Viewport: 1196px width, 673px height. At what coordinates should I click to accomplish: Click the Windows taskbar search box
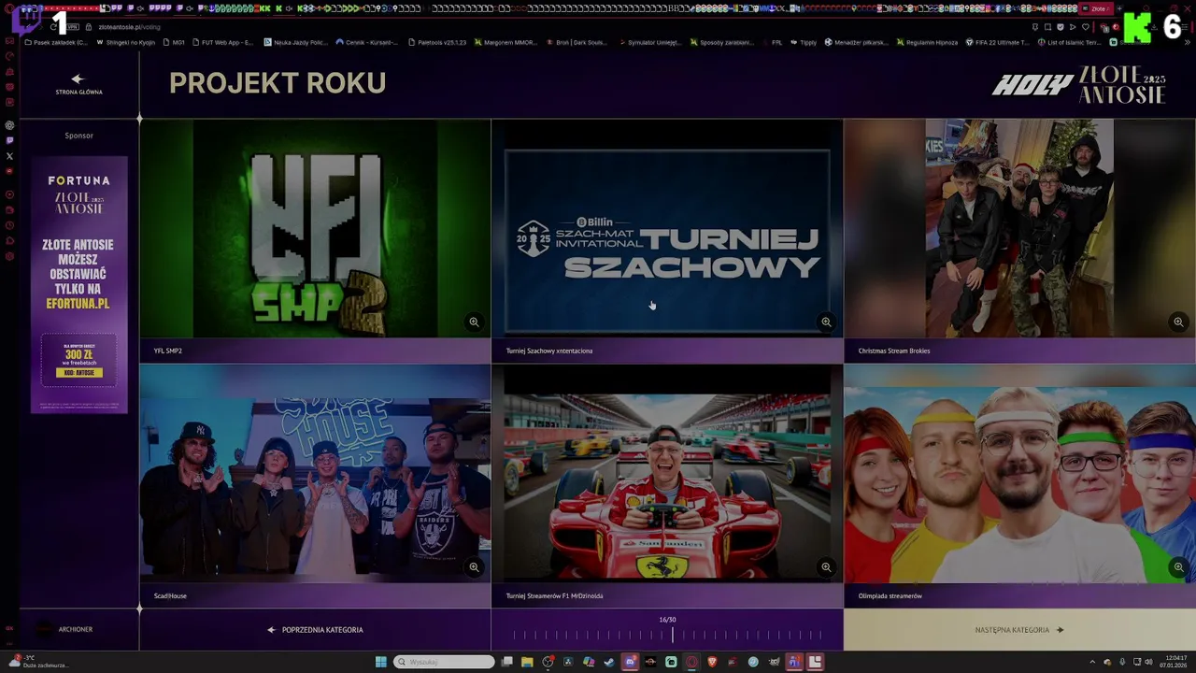[444, 662]
